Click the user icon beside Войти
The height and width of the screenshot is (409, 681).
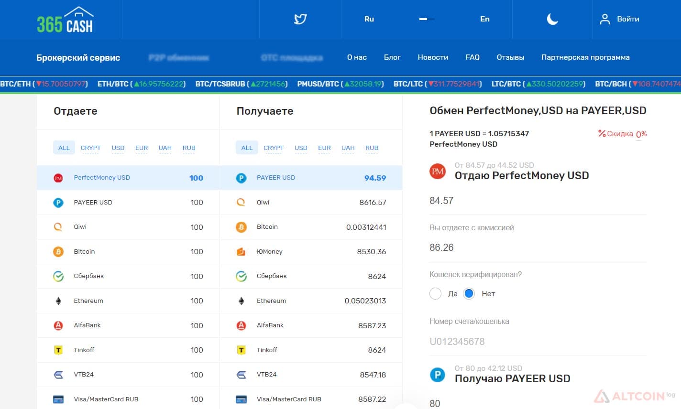pyautogui.click(x=605, y=19)
